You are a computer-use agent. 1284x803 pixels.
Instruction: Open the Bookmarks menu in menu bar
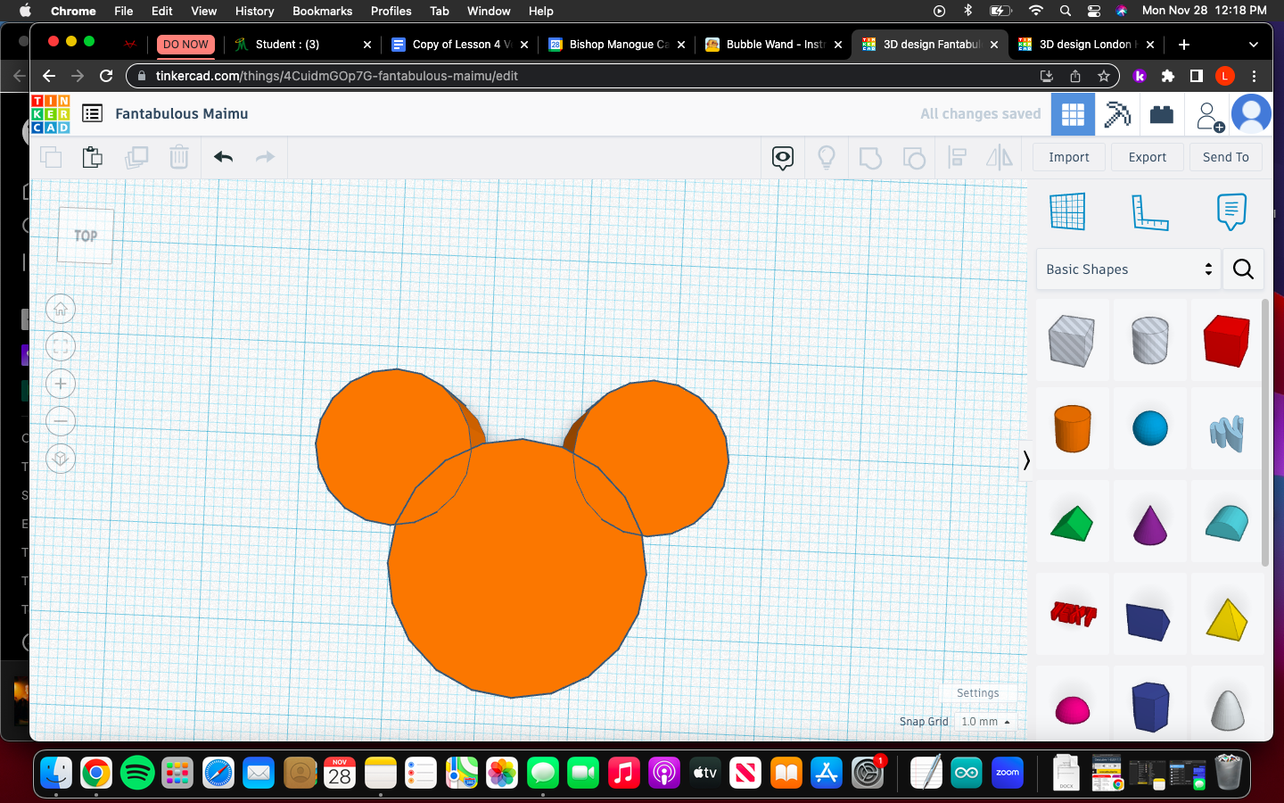[323, 11]
